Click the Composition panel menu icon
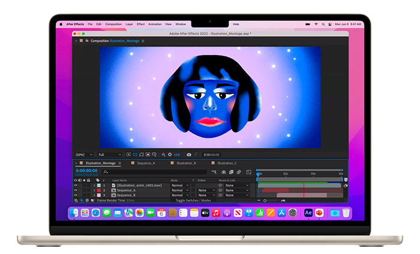The height and width of the screenshot is (254, 420). point(143,41)
